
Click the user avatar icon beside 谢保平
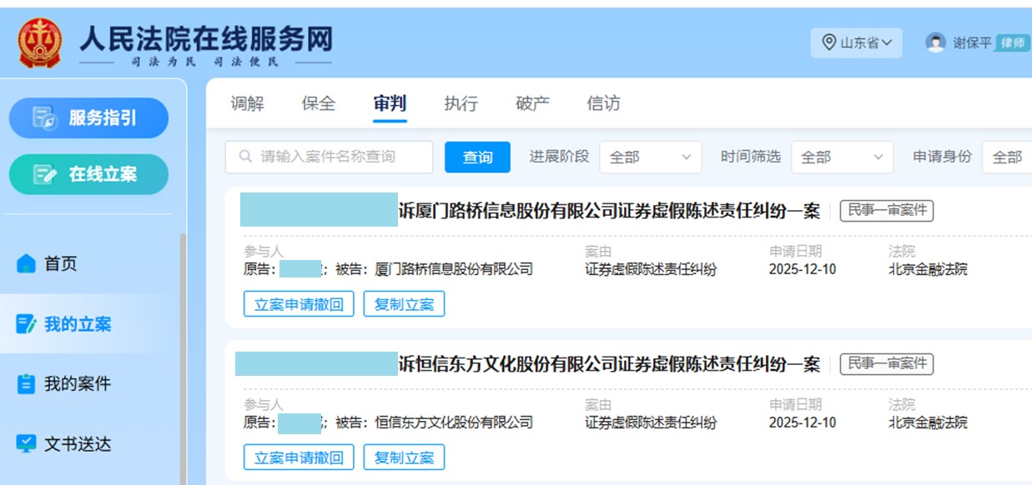pos(936,42)
